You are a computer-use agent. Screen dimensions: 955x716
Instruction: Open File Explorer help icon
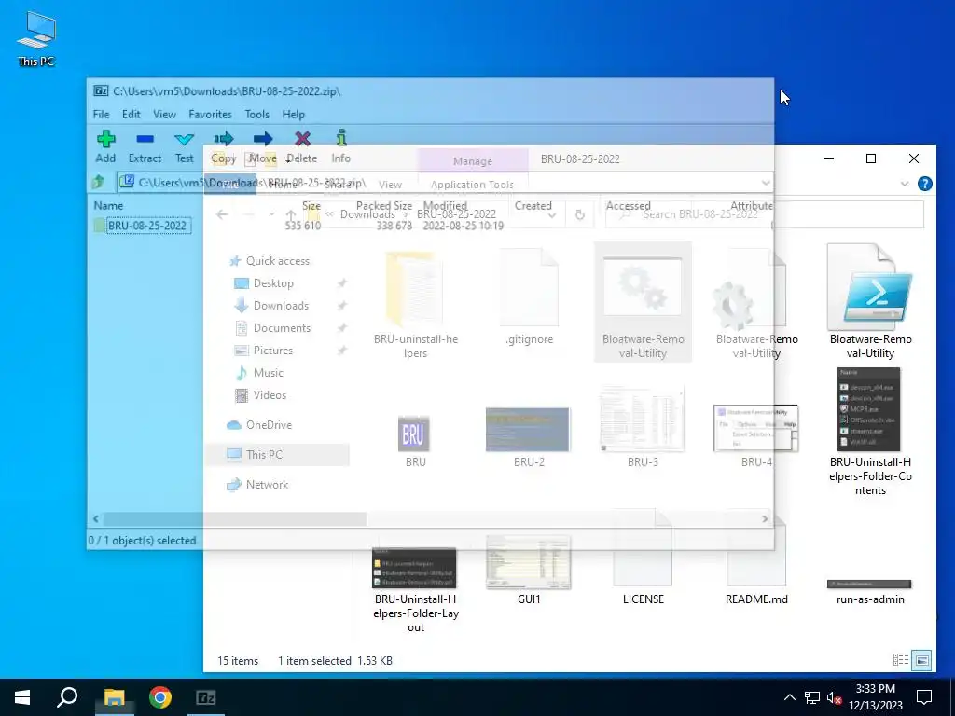[924, 184]
